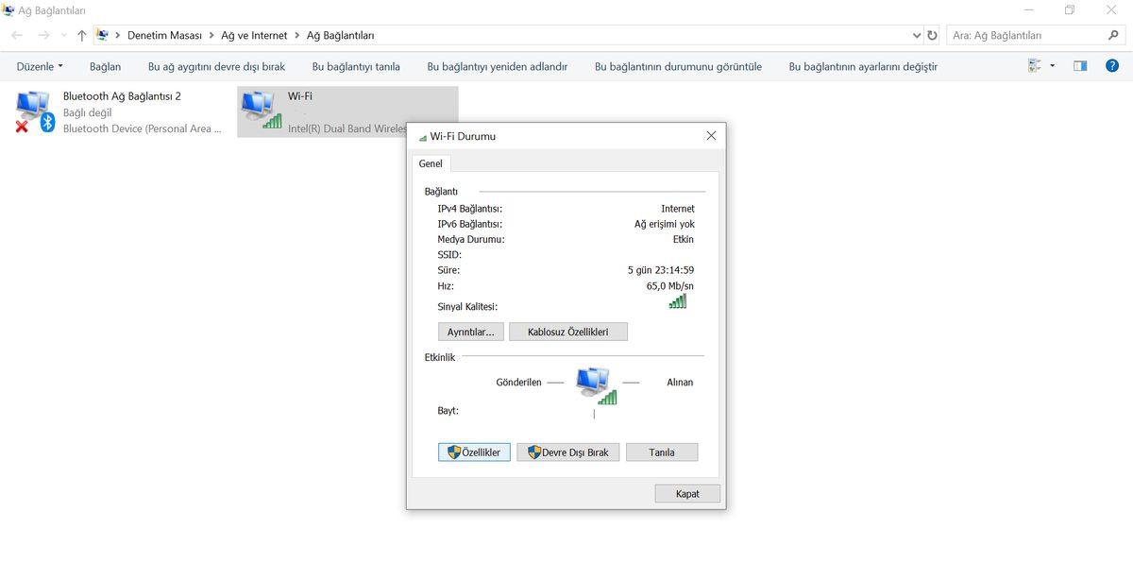This screenshot has height=580, width=1133.
Task: Open Kablosuz Özellikleri
Action: coord(567,331)
